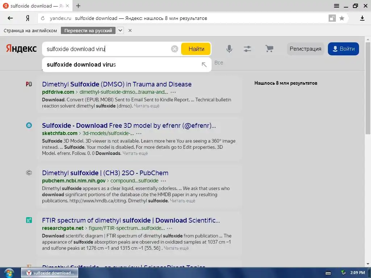Open the Windows Start button
This screenshot has height=278, width=371.
(9, 273)
